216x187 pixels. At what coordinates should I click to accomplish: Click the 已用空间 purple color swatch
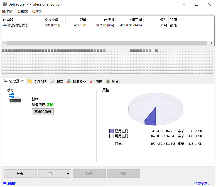112,131
